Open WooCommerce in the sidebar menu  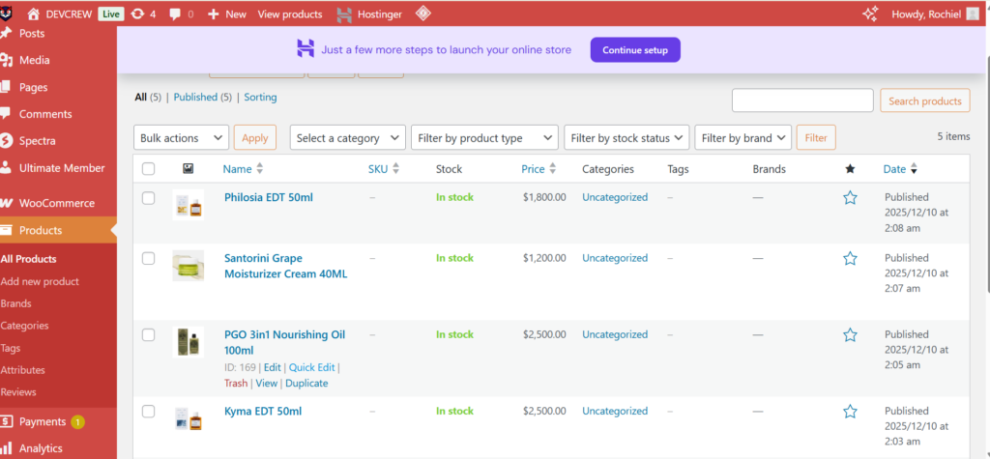57,203
